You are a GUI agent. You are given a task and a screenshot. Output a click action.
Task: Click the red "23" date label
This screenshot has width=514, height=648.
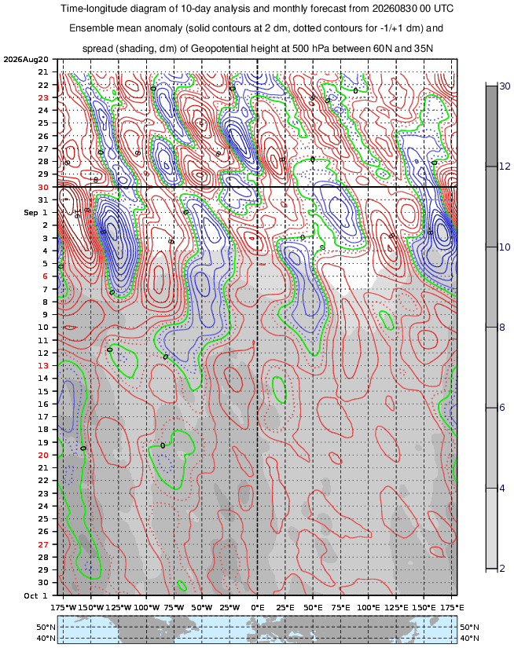click(43, 97)
